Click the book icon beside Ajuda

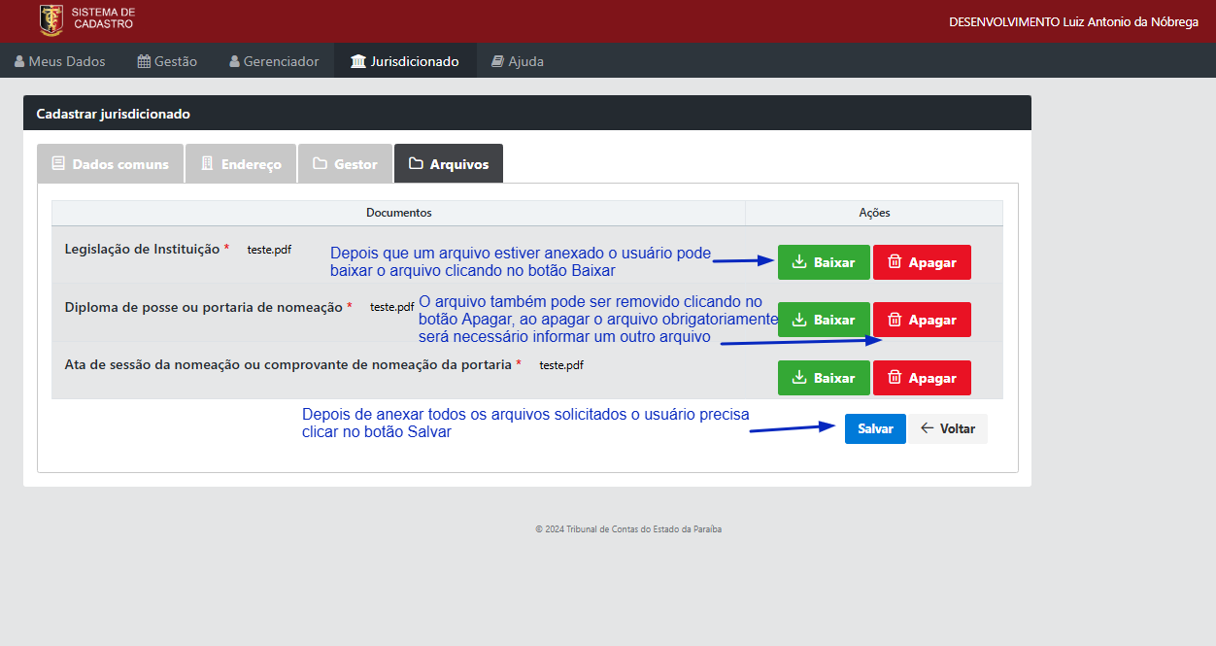pos(498,61)
